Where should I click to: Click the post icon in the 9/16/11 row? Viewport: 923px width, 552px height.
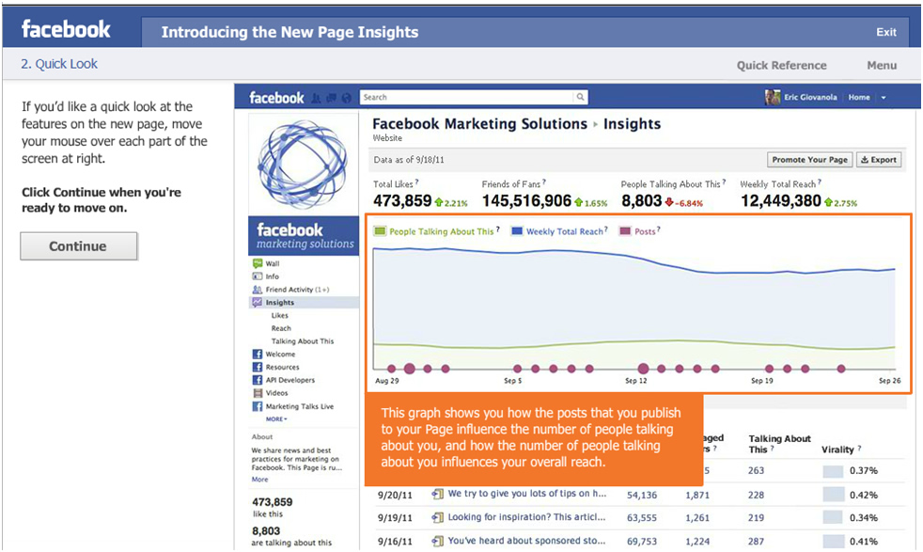point(437,541)
